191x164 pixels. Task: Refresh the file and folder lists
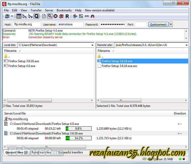point(44,16)
